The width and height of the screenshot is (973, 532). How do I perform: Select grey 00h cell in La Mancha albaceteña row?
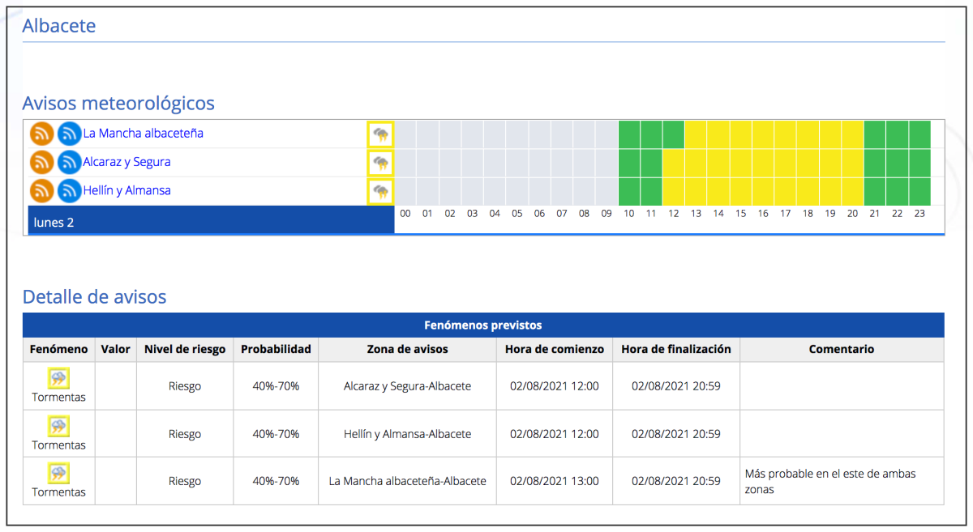click(405, 134)
